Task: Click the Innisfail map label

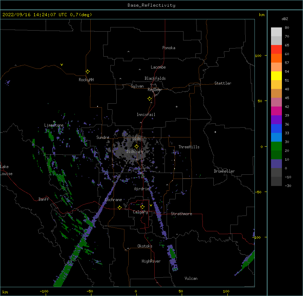Action: point(146,115)
